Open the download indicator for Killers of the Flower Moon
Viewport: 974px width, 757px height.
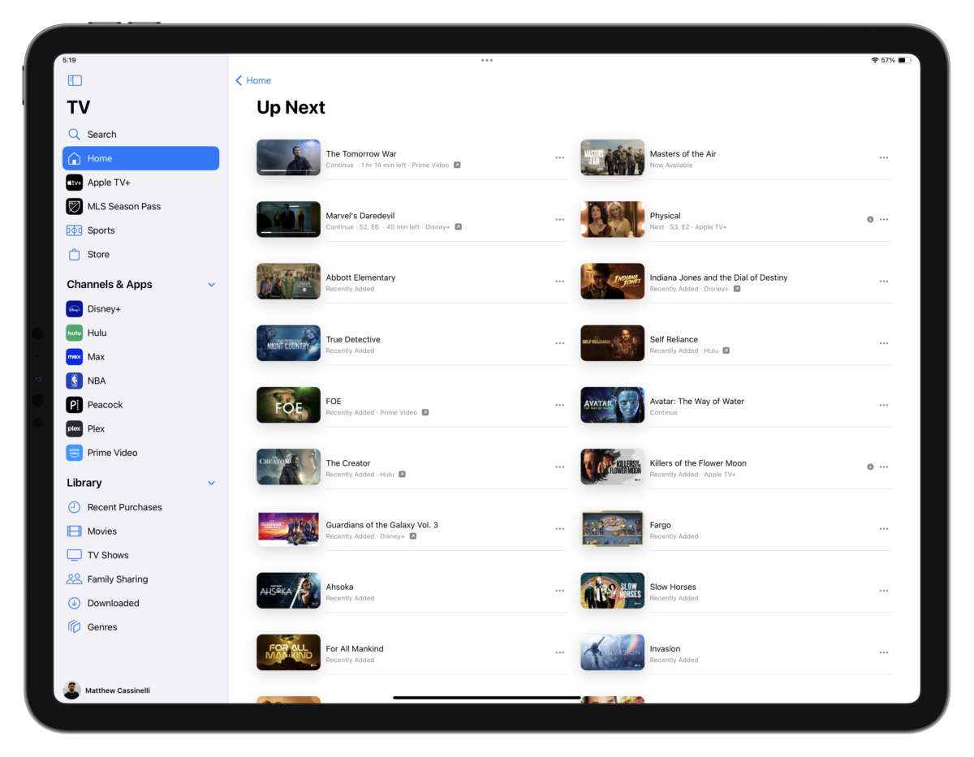pyautogui.click(x=870, y=467)
